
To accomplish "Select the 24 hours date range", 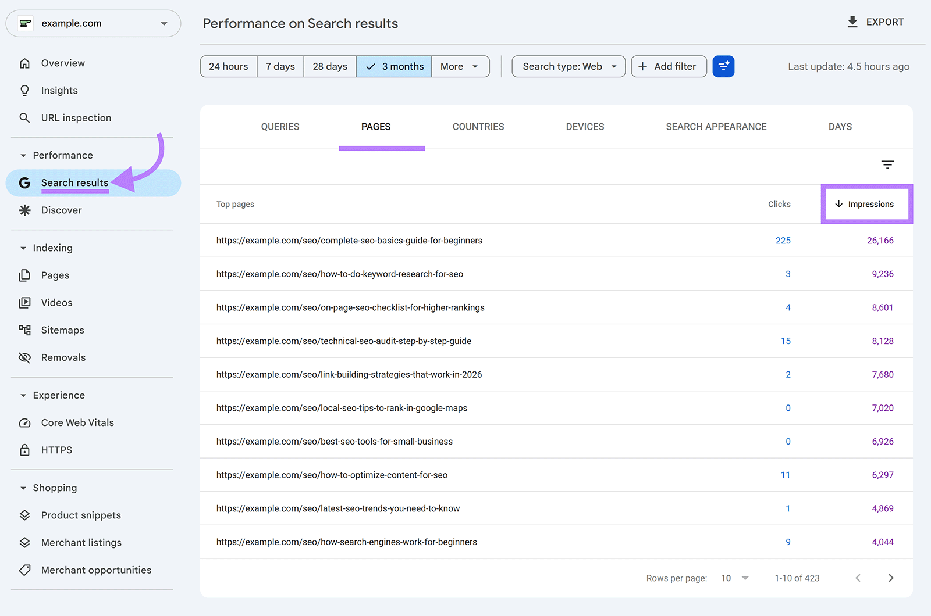I will click(x=228, y=66).
